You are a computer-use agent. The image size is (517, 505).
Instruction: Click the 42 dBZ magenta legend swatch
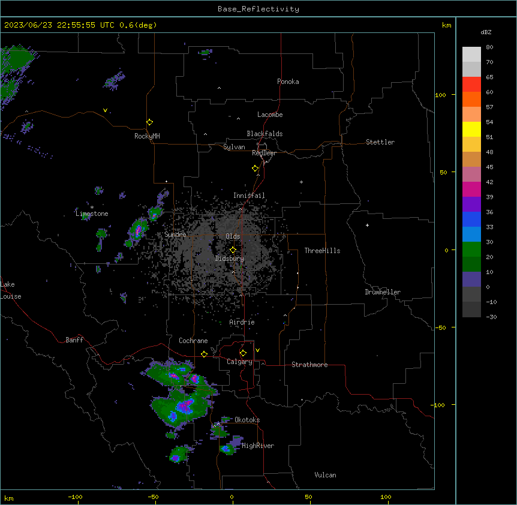pos(471,189)
